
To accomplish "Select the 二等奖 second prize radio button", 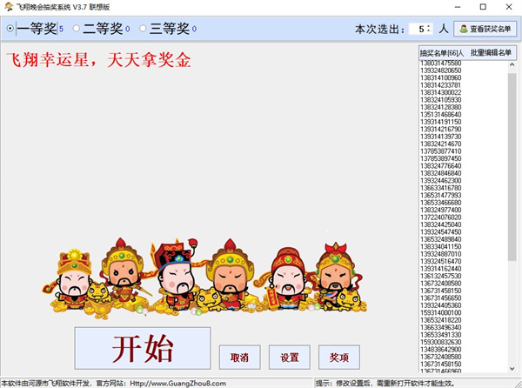I will (x=76, y=29).
